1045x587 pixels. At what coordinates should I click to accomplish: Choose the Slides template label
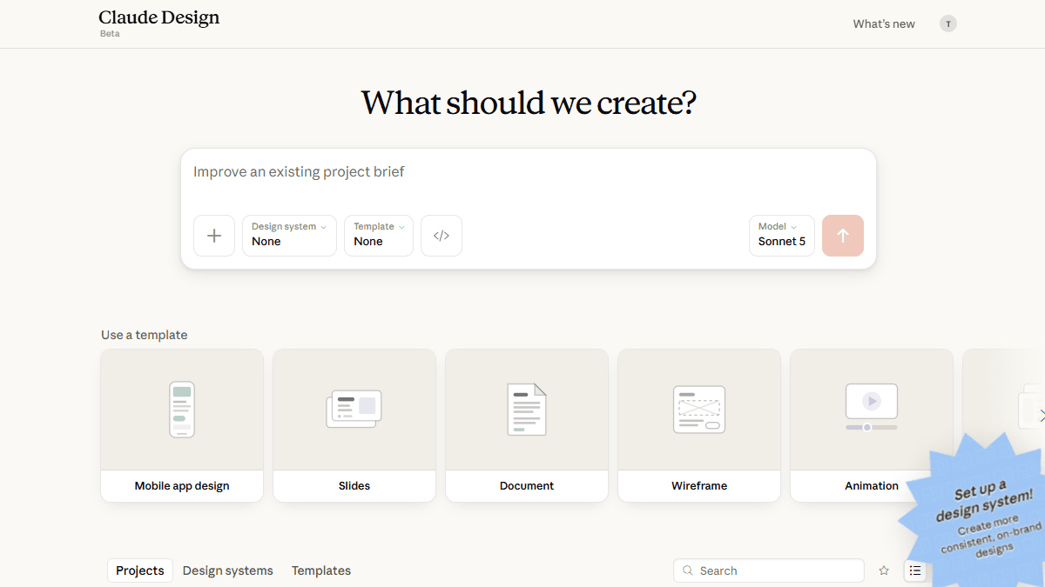pos(354,486)
